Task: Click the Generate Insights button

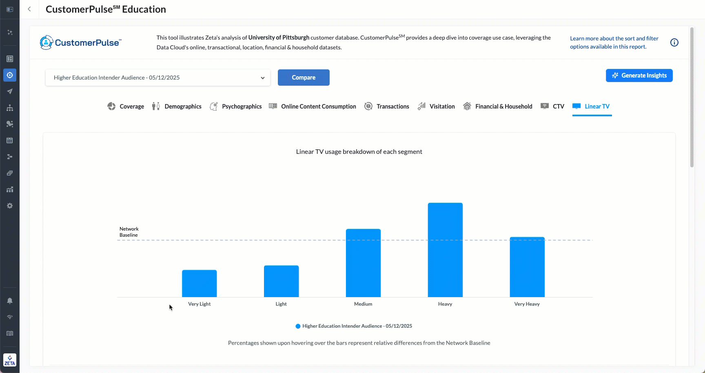Action: pyautogui.click(x=639, y=75)
